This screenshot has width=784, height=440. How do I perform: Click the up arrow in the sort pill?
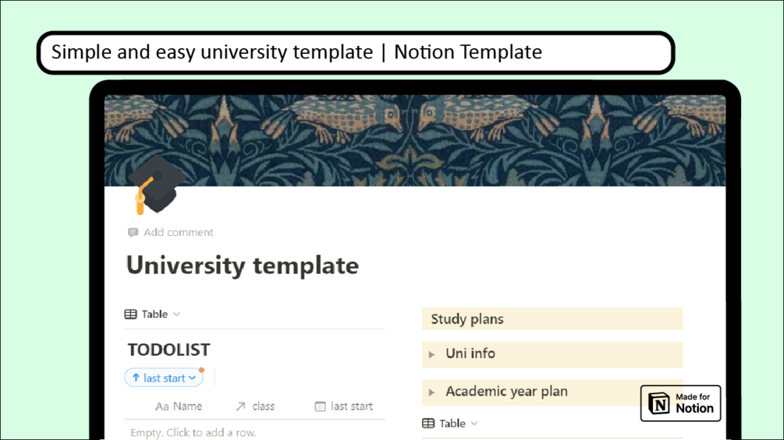click(x=136, y=378)
